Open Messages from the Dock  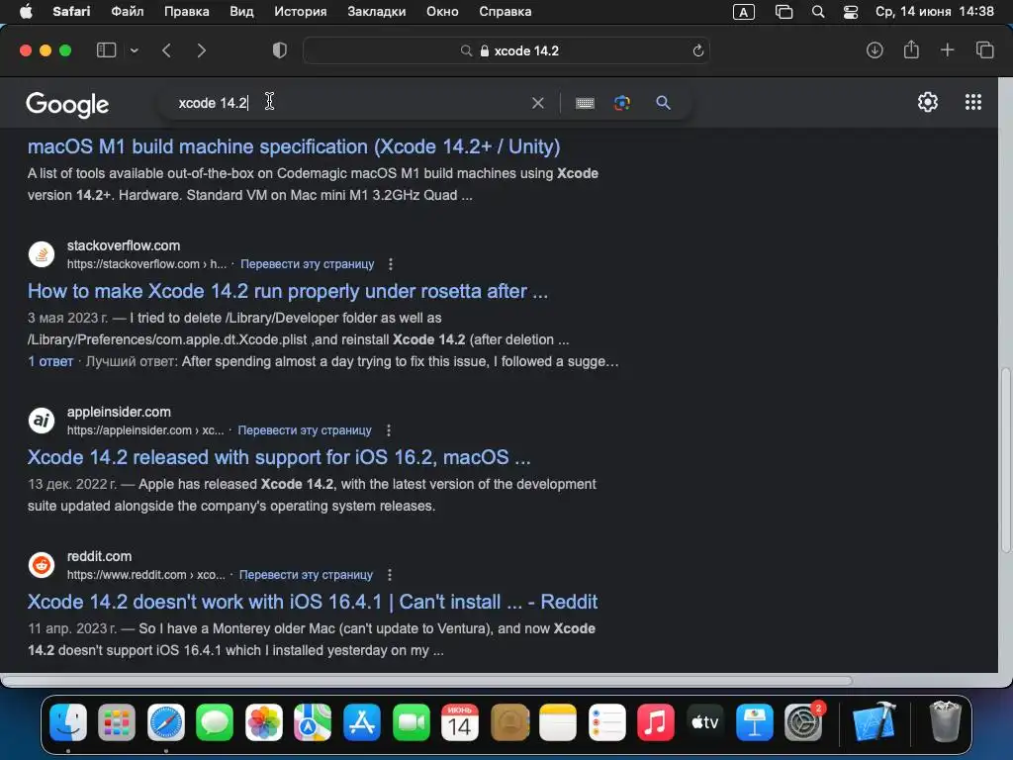[215, 721]
